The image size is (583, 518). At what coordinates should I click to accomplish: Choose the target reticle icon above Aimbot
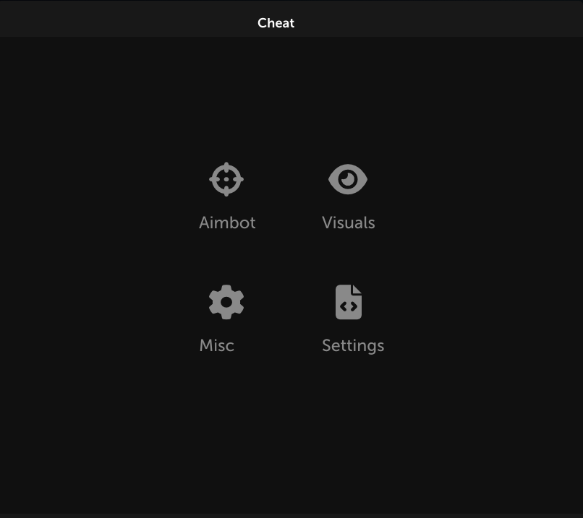(x=226, y=179)
